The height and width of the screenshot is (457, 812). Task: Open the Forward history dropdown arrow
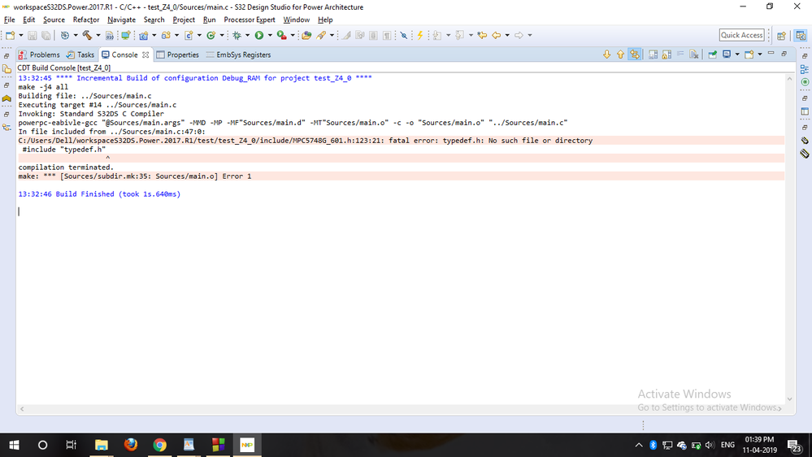(530, 35)
